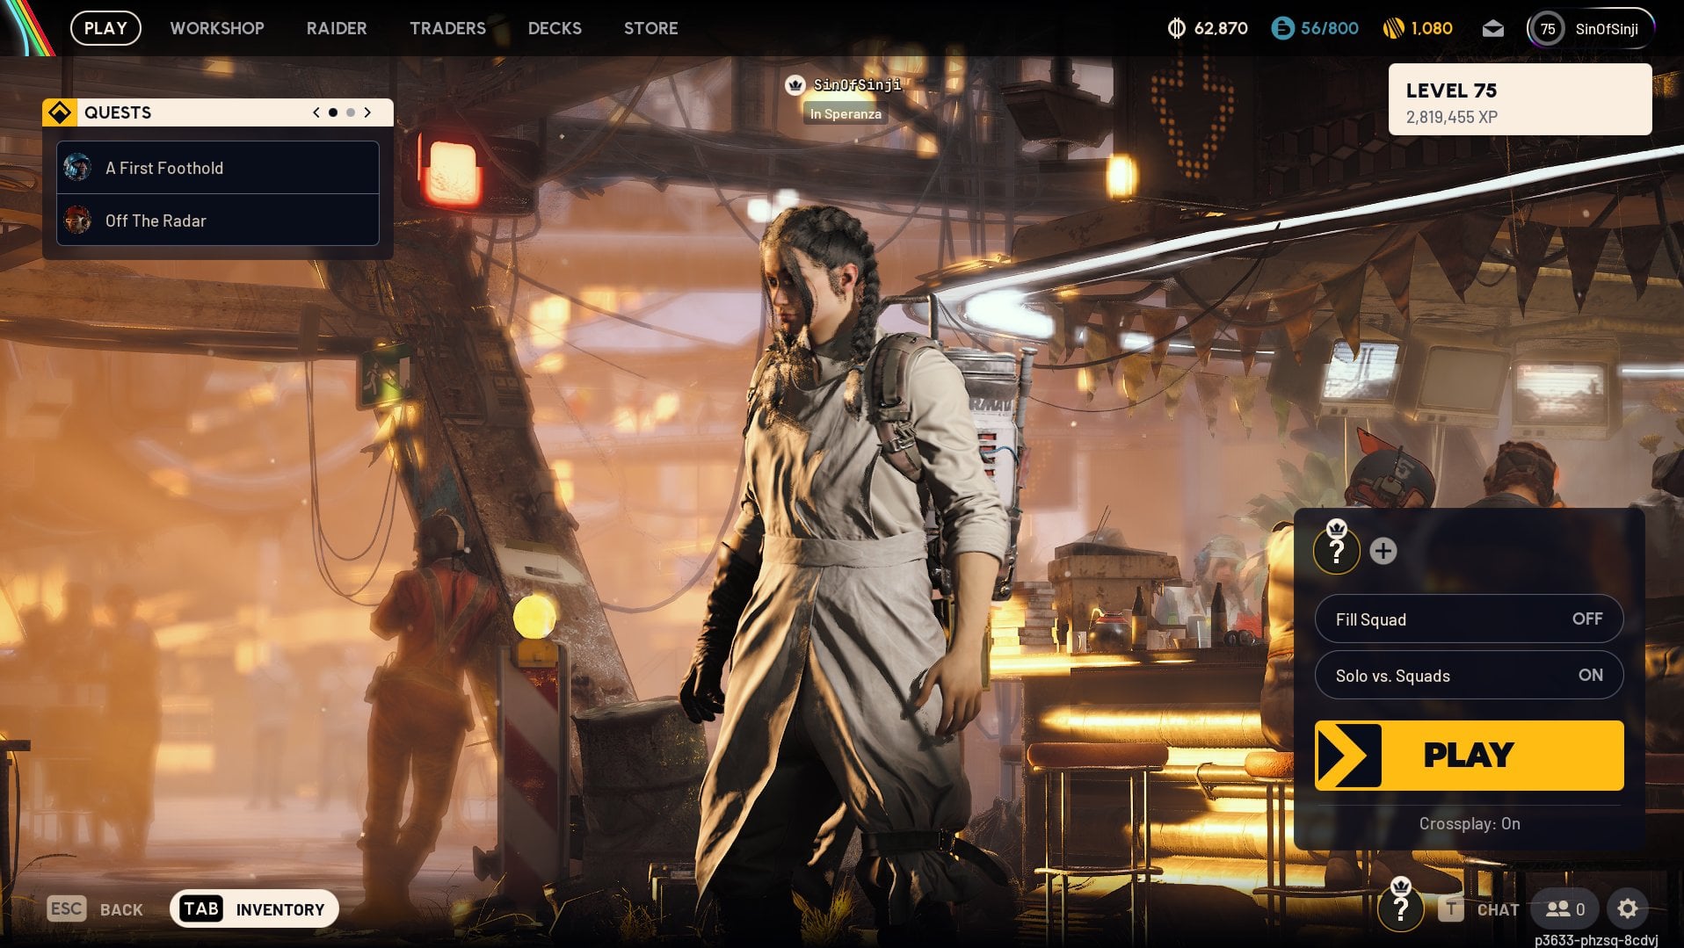This screenshot has height=948, width=1684.
Task: Click the level 75 badge circle
Action: click(1548, 29)
